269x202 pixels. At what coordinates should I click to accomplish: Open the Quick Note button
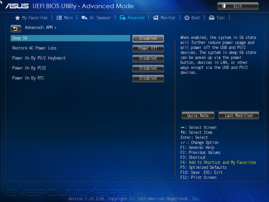pyautogui.click(x=198, y=116)
